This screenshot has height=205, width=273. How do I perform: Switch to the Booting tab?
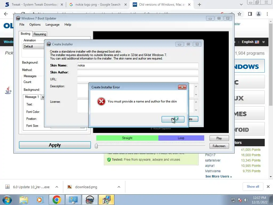point(25,34)
